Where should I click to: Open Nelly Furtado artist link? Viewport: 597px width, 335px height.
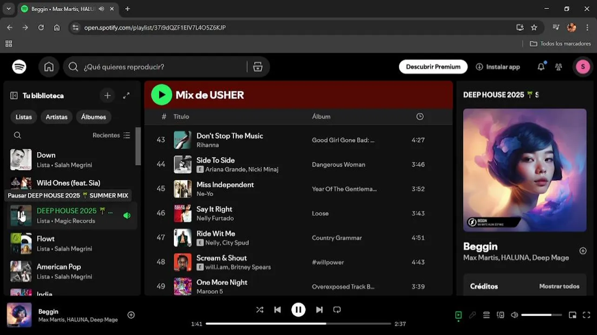[215, 218]
